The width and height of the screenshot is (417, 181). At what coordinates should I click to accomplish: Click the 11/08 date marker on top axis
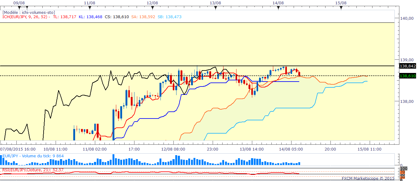coord(89,3)
